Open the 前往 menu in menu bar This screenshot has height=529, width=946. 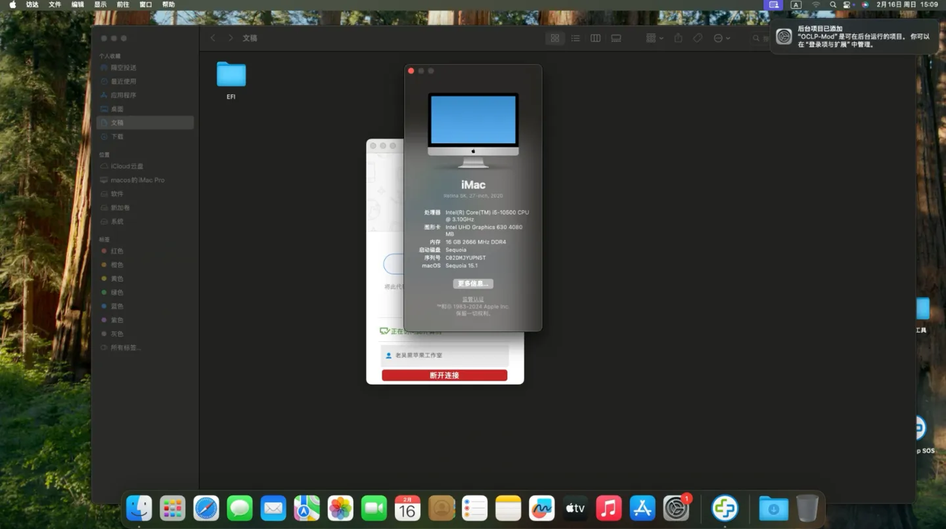[123, 5]
